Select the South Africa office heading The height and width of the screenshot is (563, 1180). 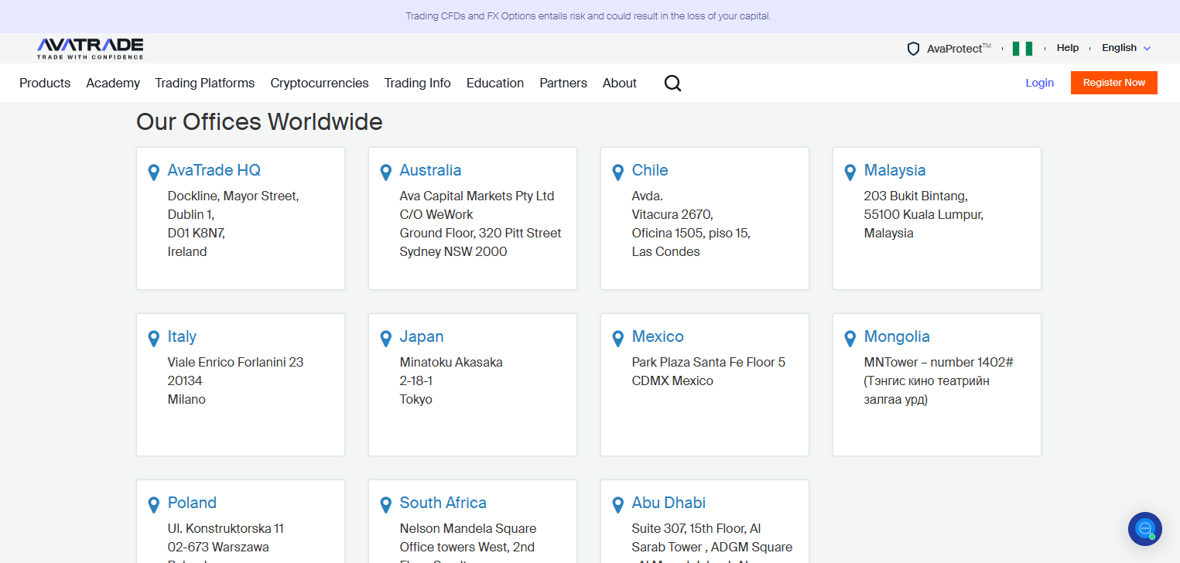pos(443,503)
